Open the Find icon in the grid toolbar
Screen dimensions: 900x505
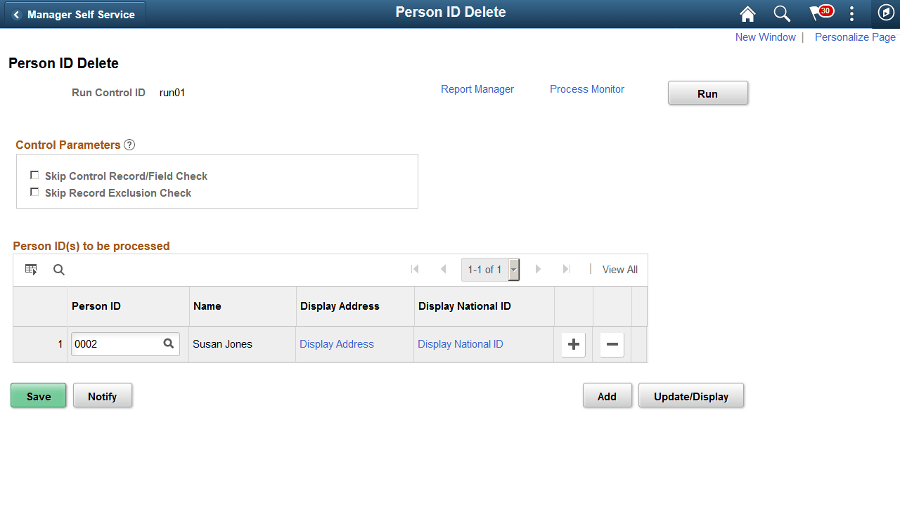[58, 270]
